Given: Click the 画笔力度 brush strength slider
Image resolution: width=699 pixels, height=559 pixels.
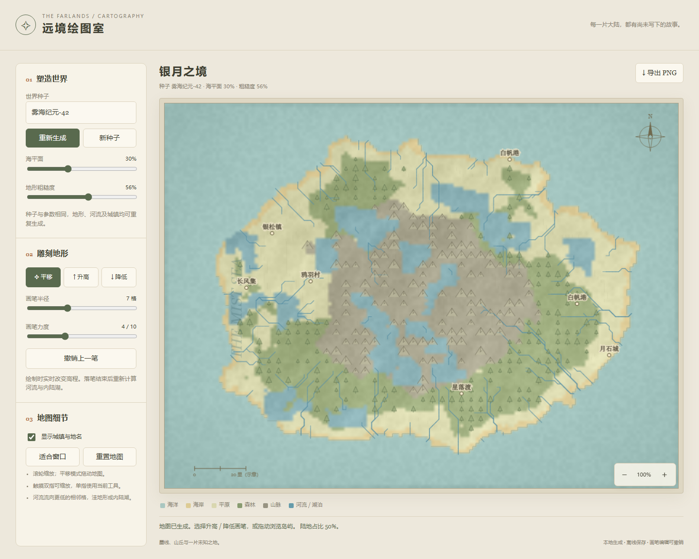Looking at the screenshot, I should (82, 336).
